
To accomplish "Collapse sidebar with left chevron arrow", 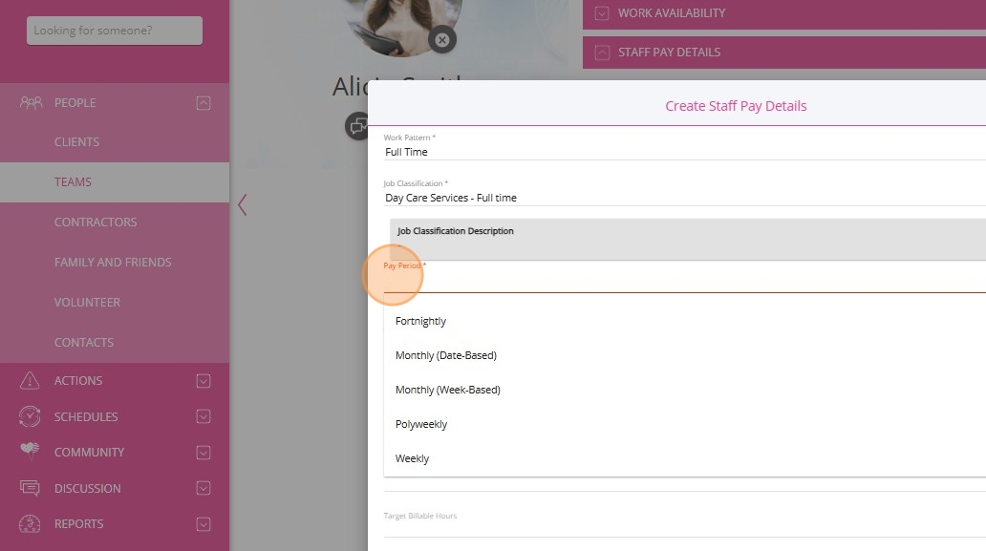I will pos(243,204).
